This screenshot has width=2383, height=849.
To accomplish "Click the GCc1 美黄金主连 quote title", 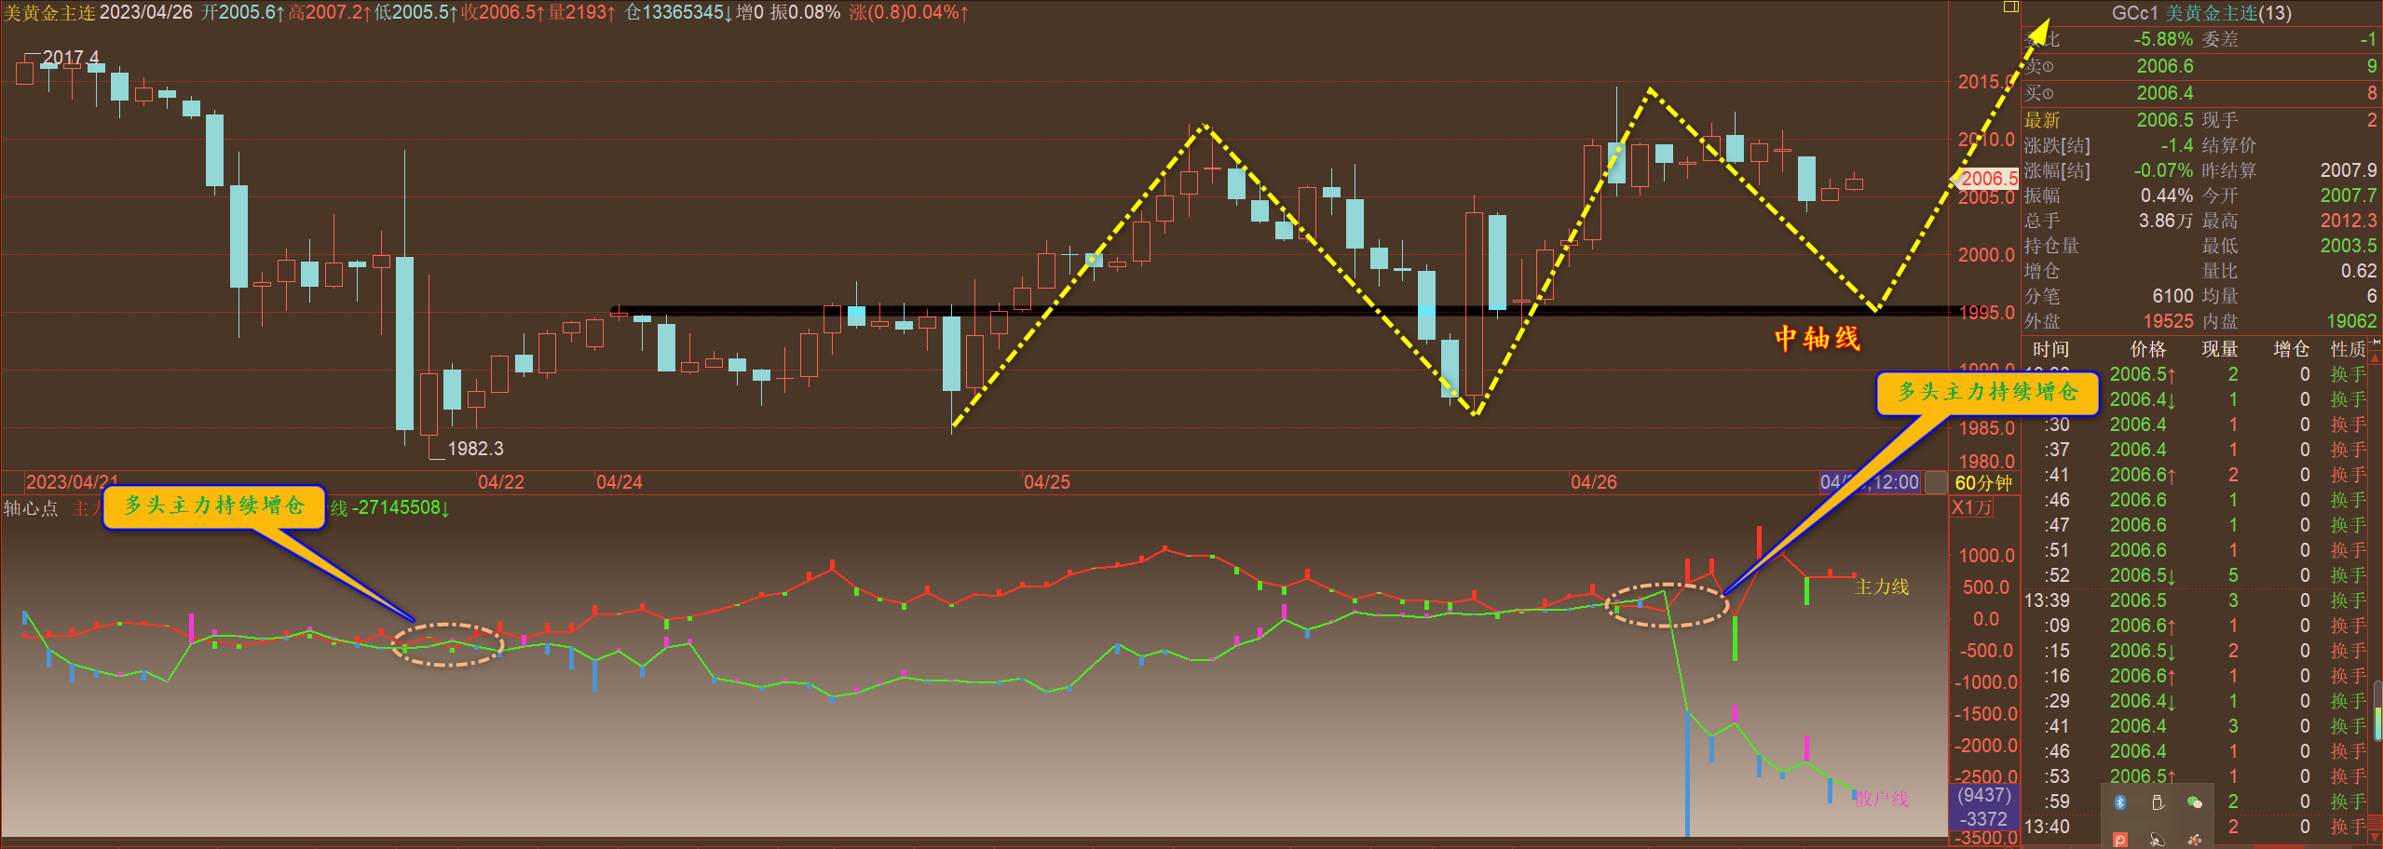I will pos(2199,13).
